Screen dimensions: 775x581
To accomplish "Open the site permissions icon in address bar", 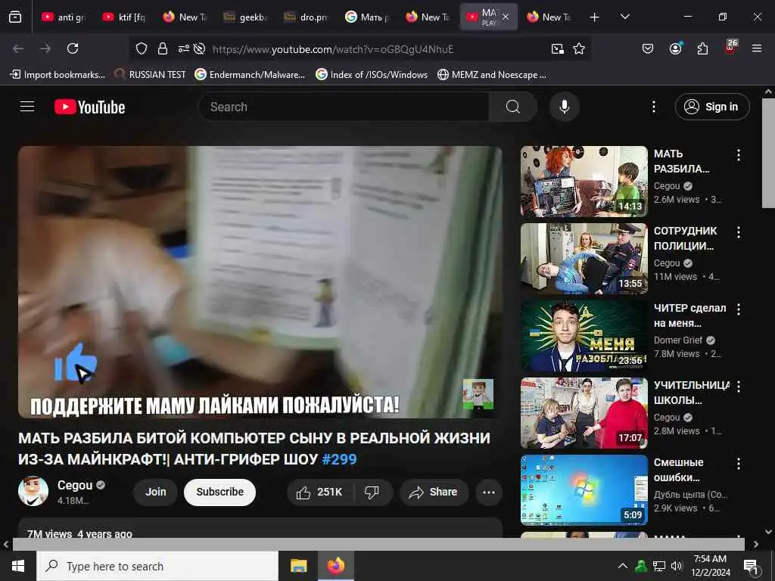I will [184, 48].
